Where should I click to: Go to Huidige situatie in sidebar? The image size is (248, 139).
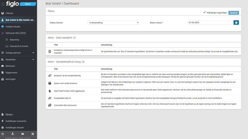click(13, 27)
